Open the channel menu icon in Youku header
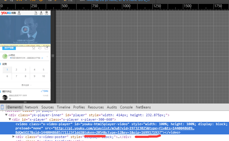The image size is (229, 141). pyautogui.click(x=19, y=13)
